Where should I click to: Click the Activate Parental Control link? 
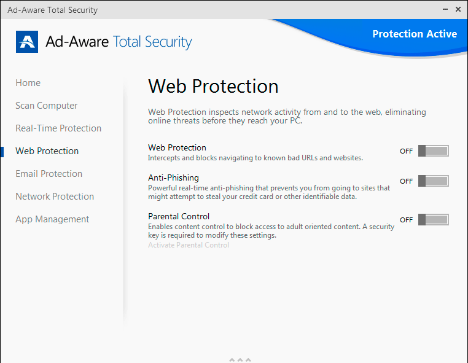(x=189, y=245)
